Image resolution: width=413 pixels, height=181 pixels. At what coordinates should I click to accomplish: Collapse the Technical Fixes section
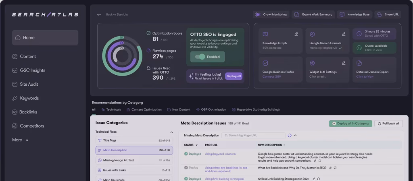tap(171, 132)
